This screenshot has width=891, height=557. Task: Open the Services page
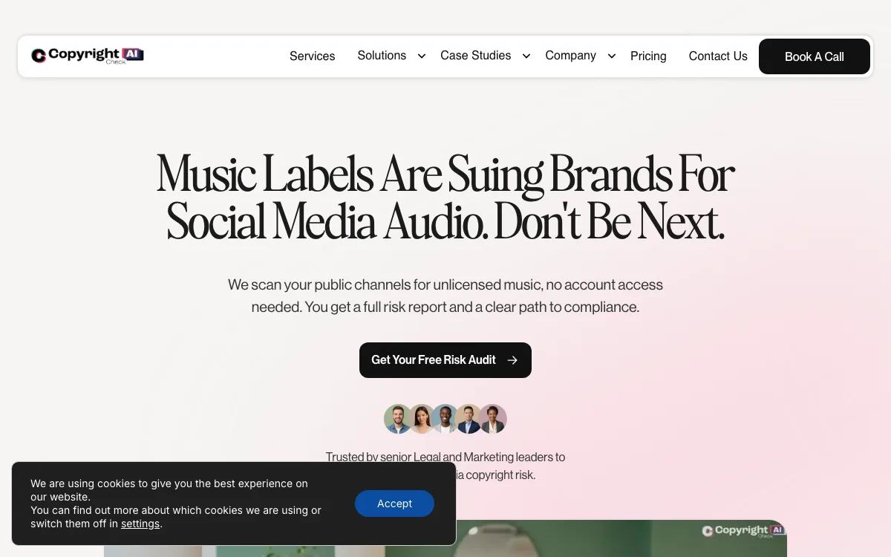pyautogui.click(x=312, y=56)
